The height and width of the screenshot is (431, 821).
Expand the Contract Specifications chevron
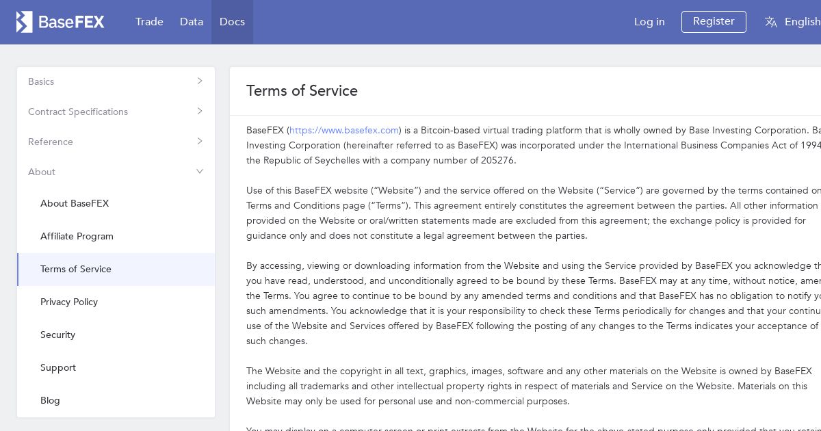point(200,111)
